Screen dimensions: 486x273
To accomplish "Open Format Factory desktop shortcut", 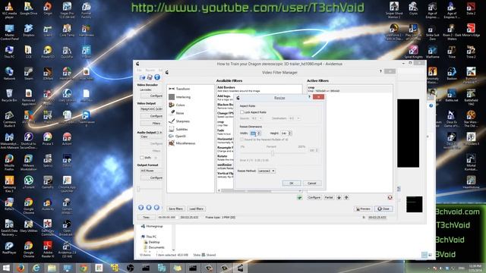I will coord(86,10).
